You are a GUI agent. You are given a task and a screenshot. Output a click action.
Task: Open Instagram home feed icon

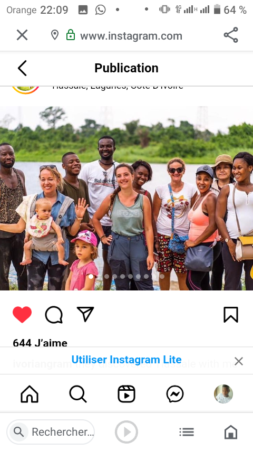(x=30, y=394)
